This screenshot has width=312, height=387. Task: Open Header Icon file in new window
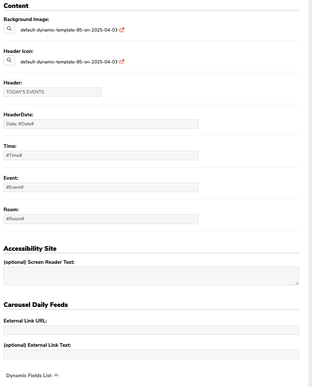point(122,62)
